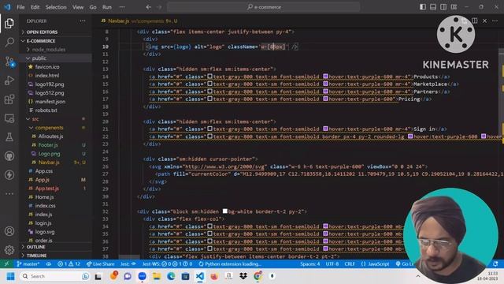Toggle the bottom panel layout button
The width and height of the screenshot is (504, 284).
433,7
